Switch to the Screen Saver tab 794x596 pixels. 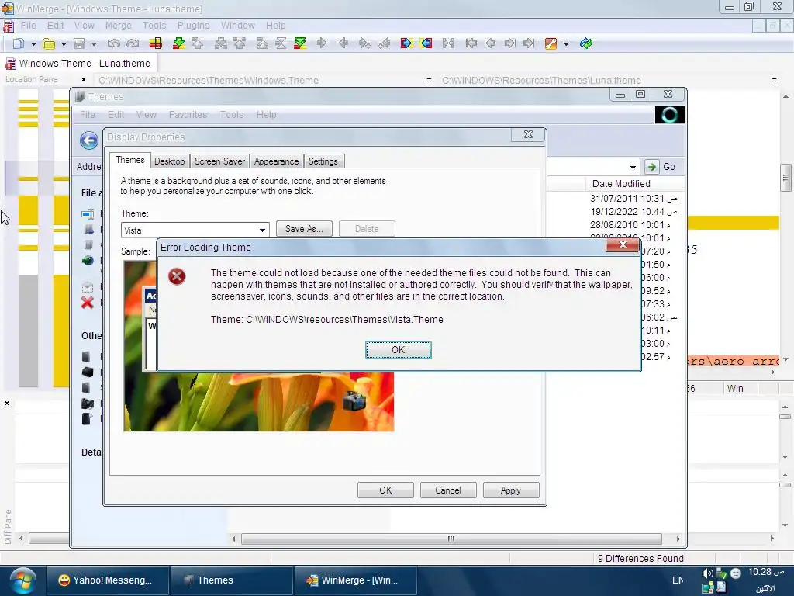click(x=219, y=161)
